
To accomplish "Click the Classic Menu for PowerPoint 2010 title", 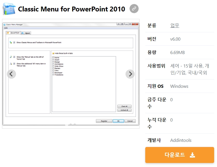I will (x=71, y=9).
